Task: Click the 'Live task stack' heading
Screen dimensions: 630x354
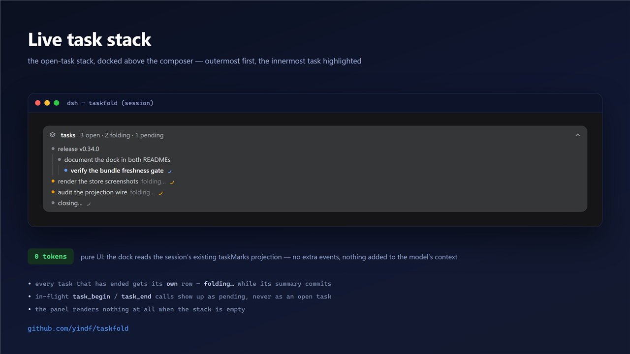Action: pos(90,39)
